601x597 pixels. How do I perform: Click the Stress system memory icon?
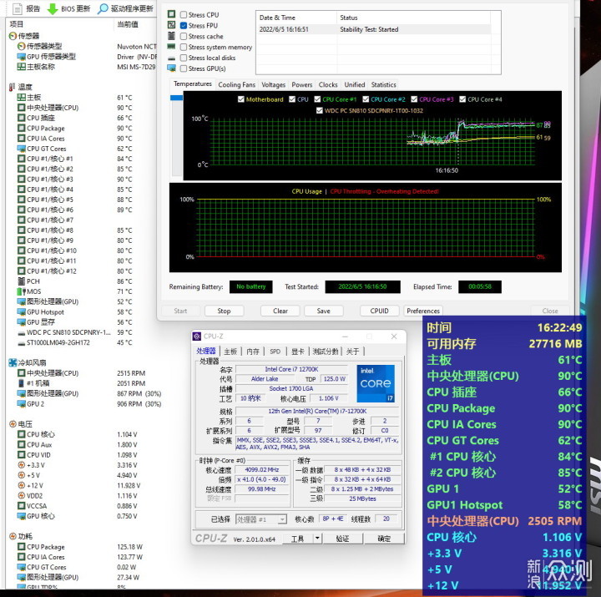[171, 47]
